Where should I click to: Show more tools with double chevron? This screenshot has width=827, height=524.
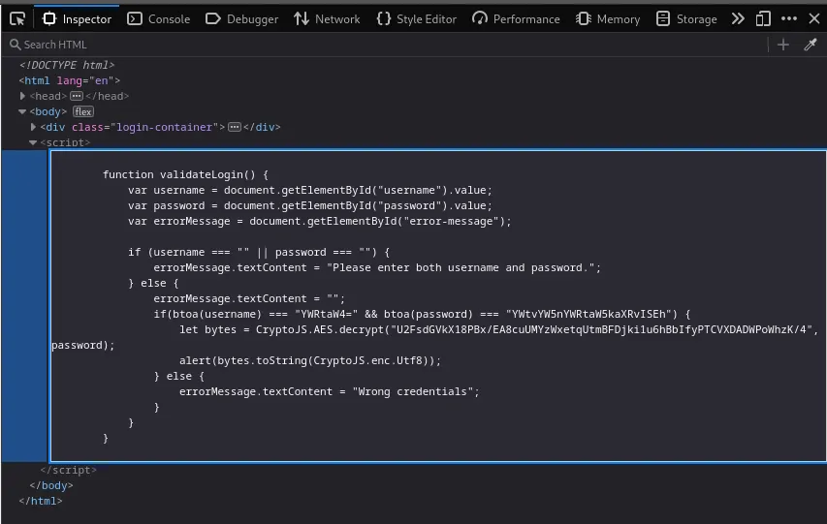pyautogui.click(x=738, y=19)
